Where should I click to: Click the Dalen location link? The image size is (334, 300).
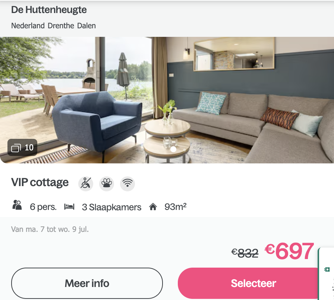pos(86,26)
